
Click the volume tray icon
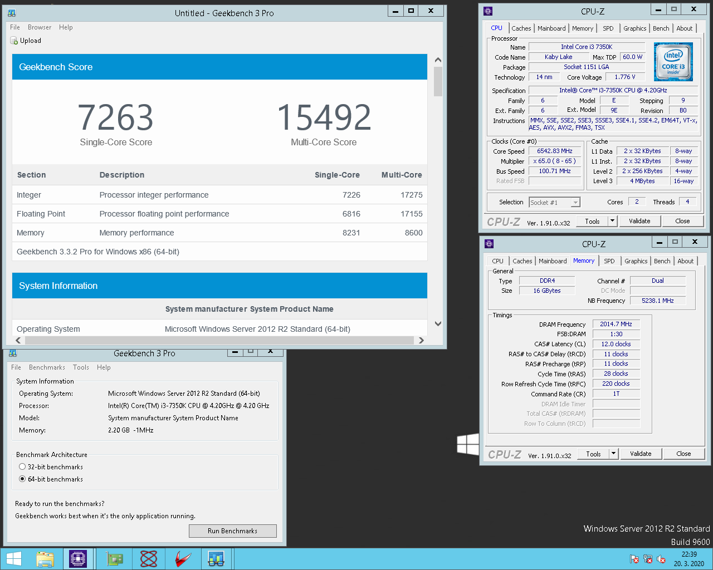(x=661, y=559)
